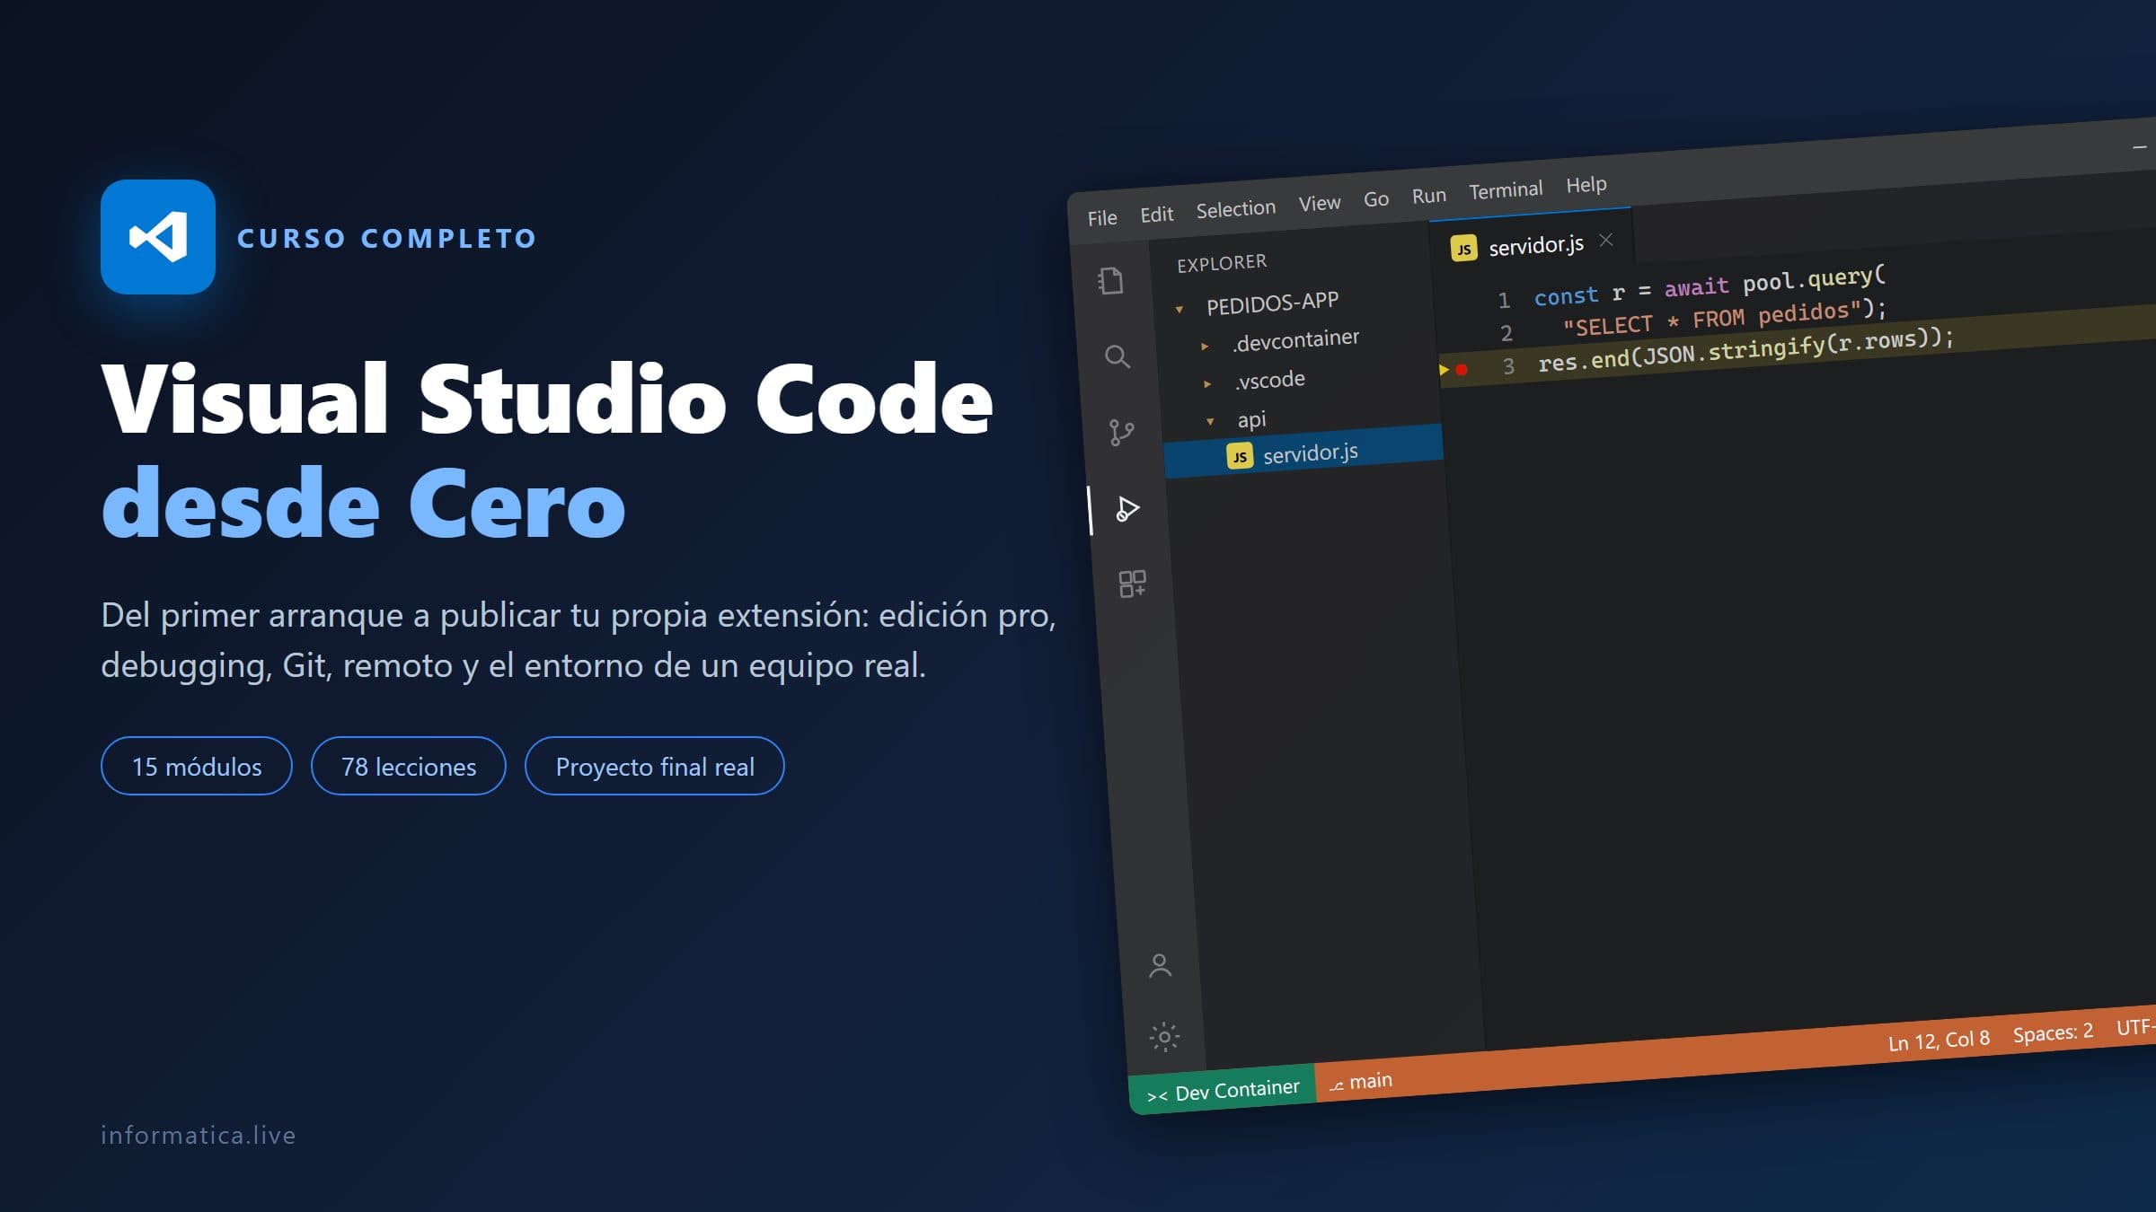
Task: Open the Source Control branch icon
Action: tap(1121, 433)
